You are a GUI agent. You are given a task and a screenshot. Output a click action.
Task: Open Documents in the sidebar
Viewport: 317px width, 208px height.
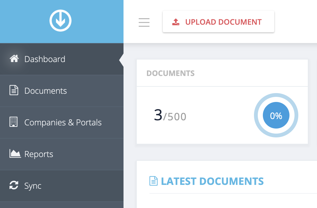coord(62,91)
